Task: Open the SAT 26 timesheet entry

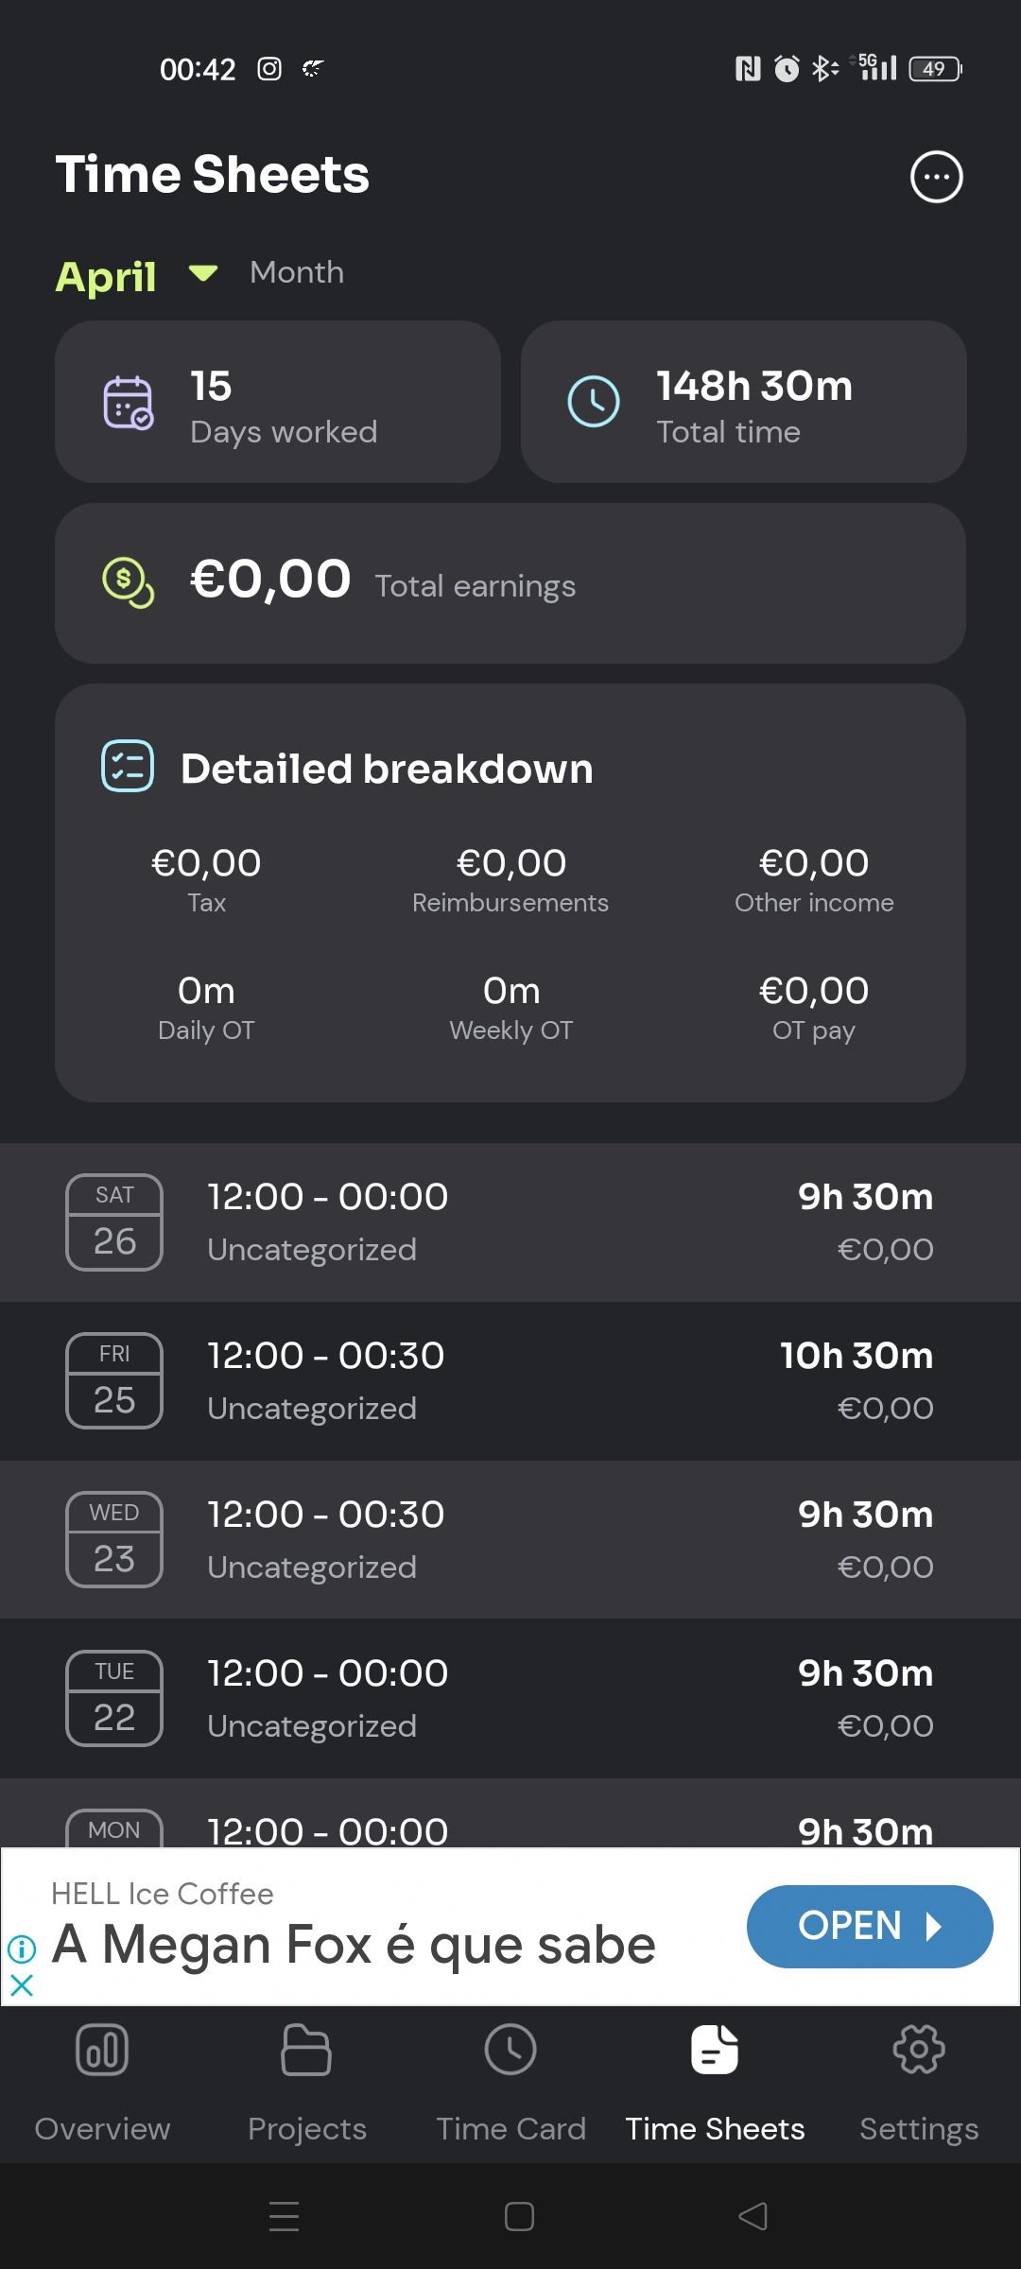Action: click(510, 1222)
